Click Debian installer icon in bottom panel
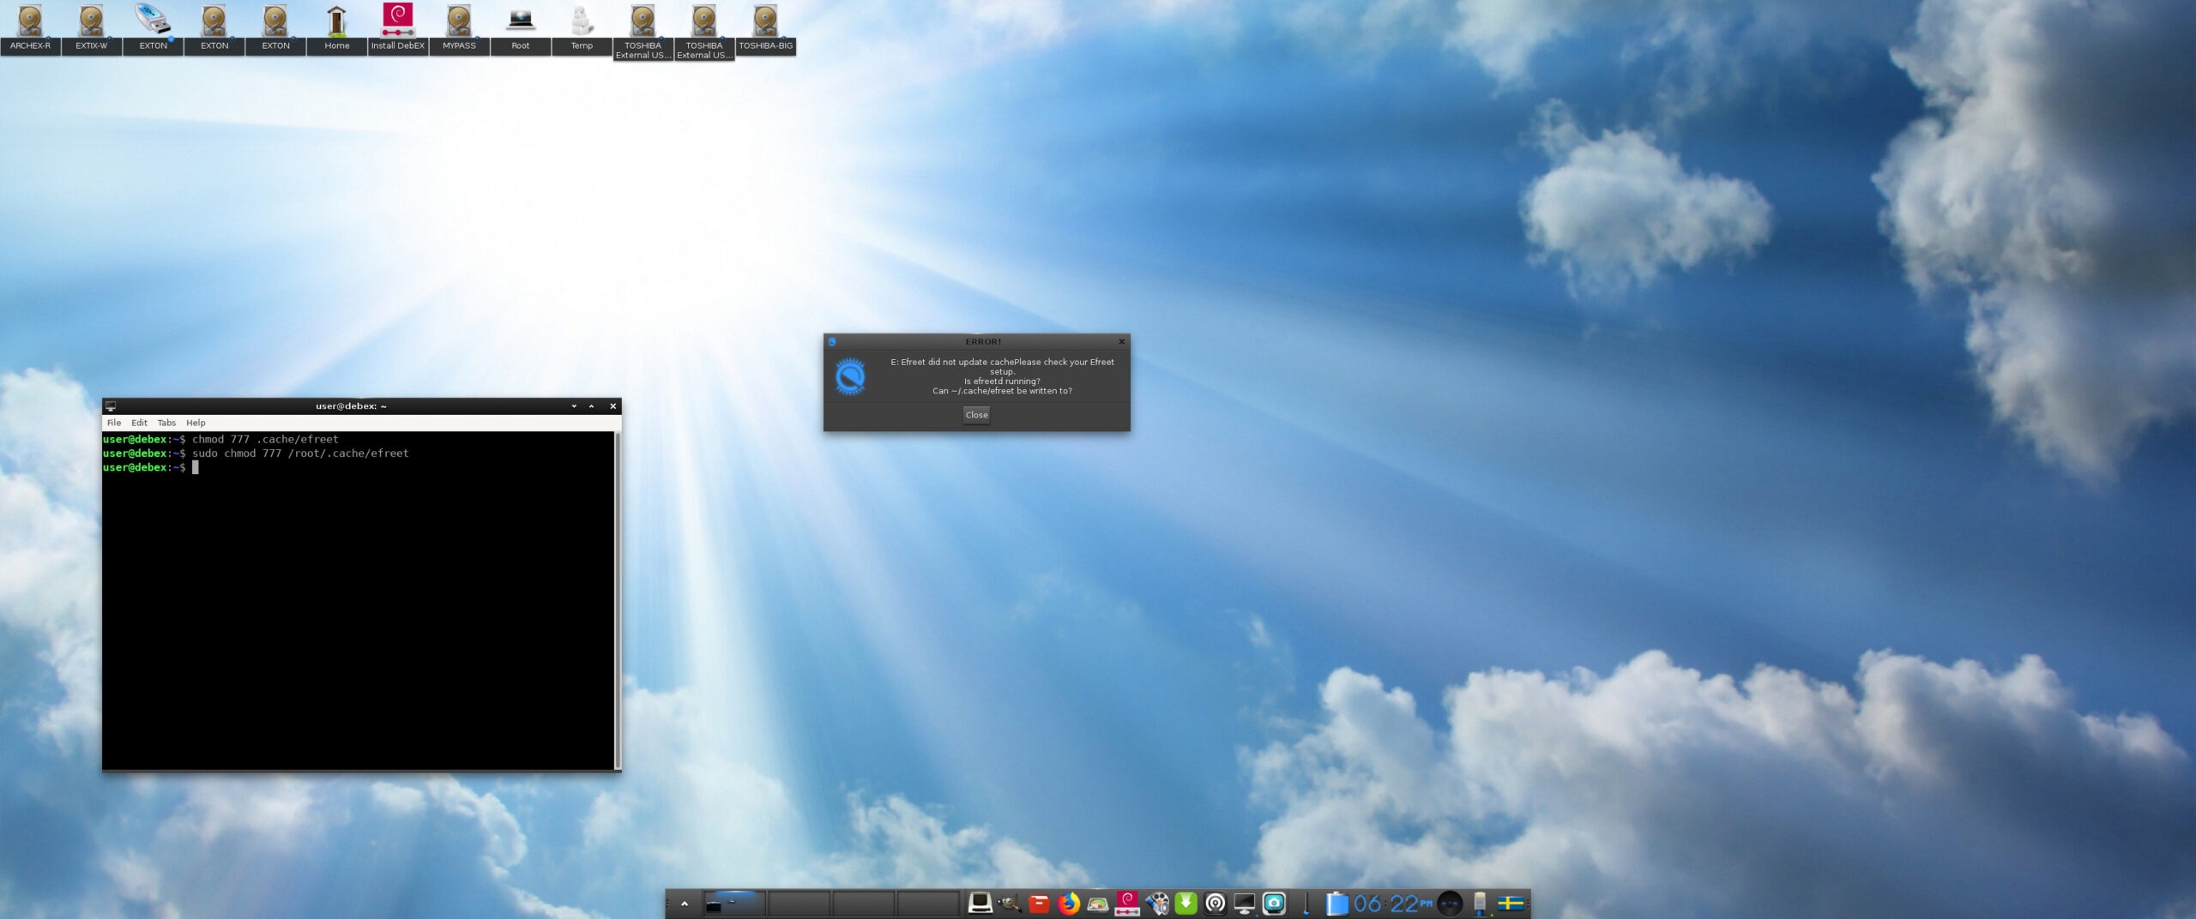The width and height of the screenshot is (2196, 919). [1127, 903]
